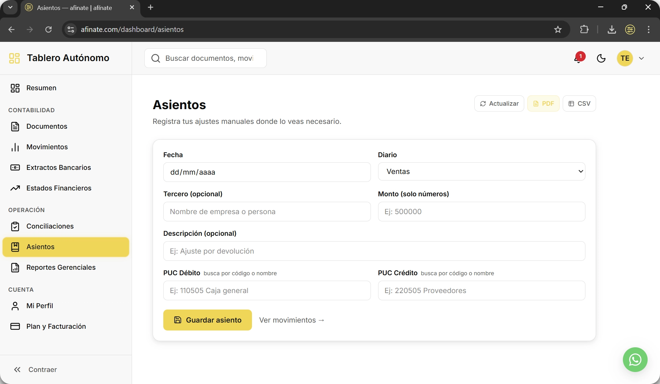Screen dimensions: 660x384
Task: Click the Tablero Autónomo logo icon
Action: [14, 58]
